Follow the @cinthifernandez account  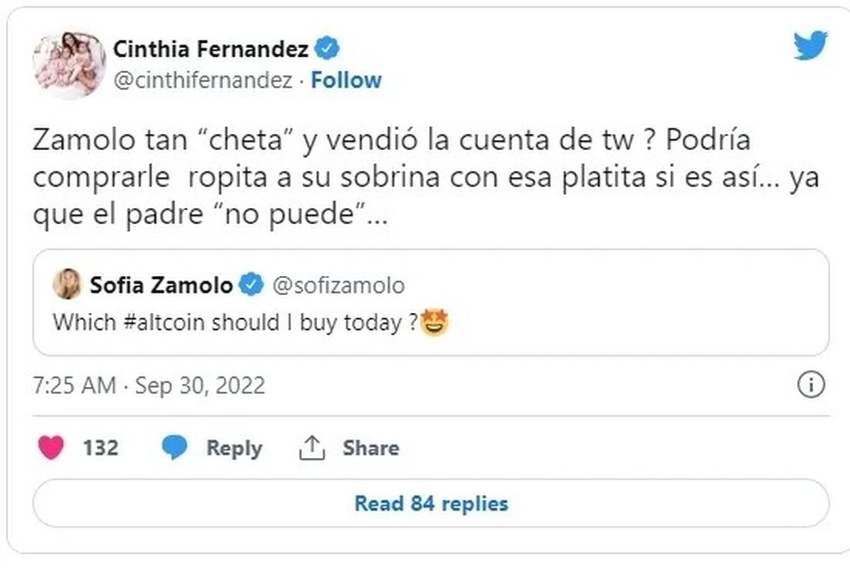point(346,80)
